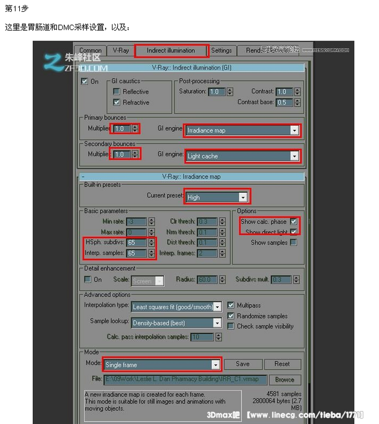Open Current preset dropdown set to High
This screenshot has width=379, height=424.
click(x=216, y=197)
